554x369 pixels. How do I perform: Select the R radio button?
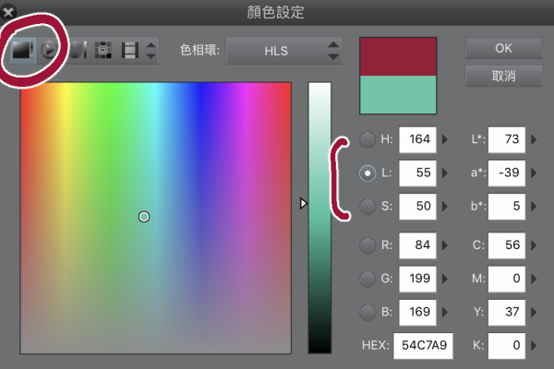(367, 245)
